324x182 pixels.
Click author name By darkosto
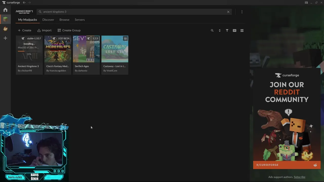click(81, 71)
